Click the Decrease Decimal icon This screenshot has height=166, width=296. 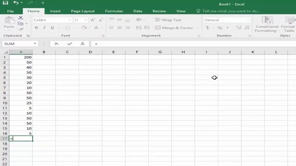[247, 28]
